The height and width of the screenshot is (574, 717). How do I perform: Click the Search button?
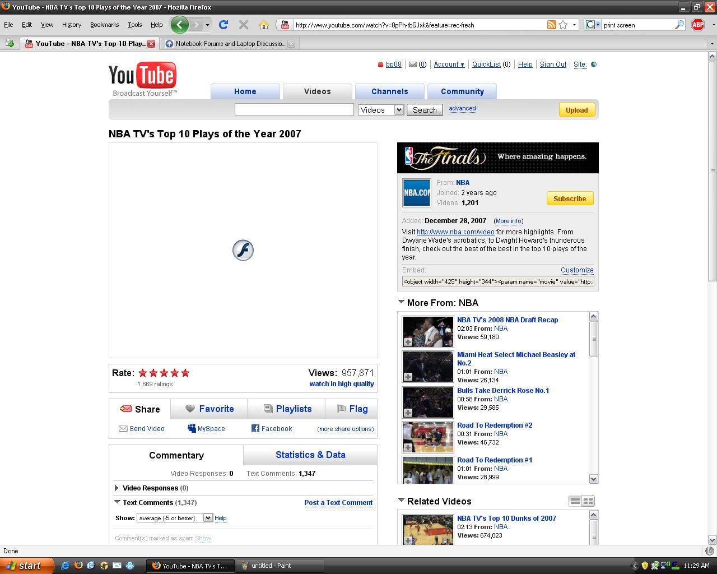425,110
